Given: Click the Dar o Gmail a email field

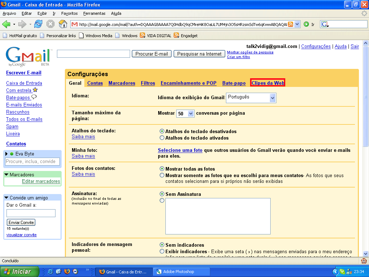Looking at the screenshot, I should (x=31, y=213).
